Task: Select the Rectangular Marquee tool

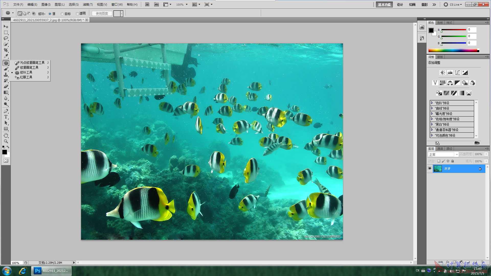Action: pos(6,32)
